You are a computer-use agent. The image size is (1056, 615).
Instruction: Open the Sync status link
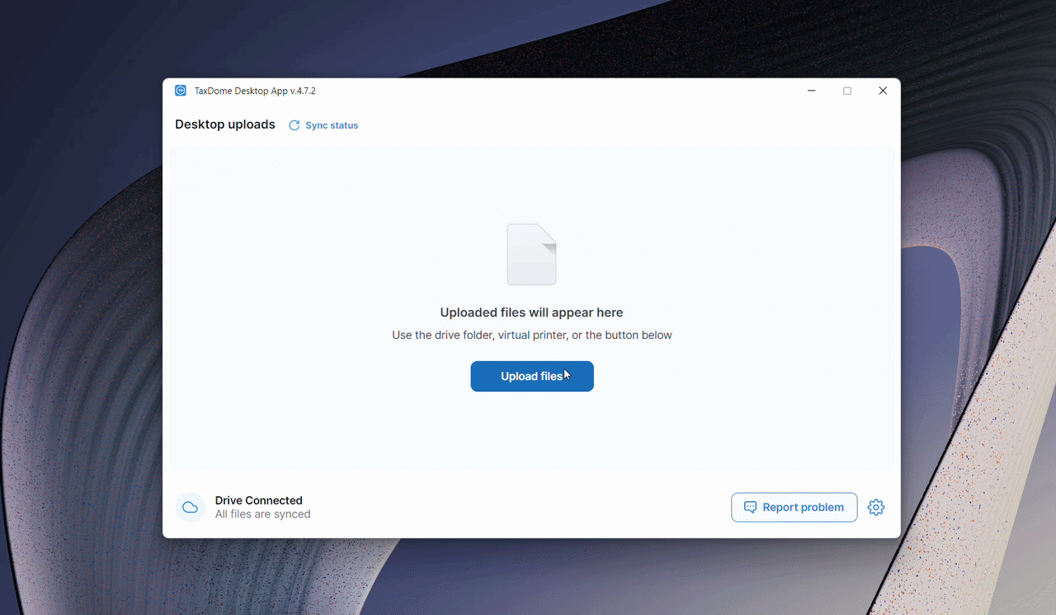point(323,125)
